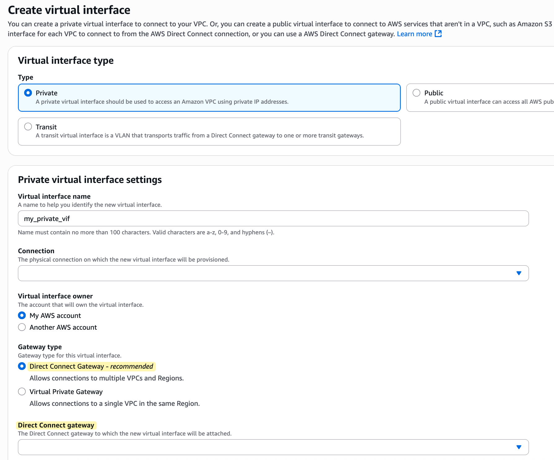Click the external-link icon beside Learn more

[438, 34]
